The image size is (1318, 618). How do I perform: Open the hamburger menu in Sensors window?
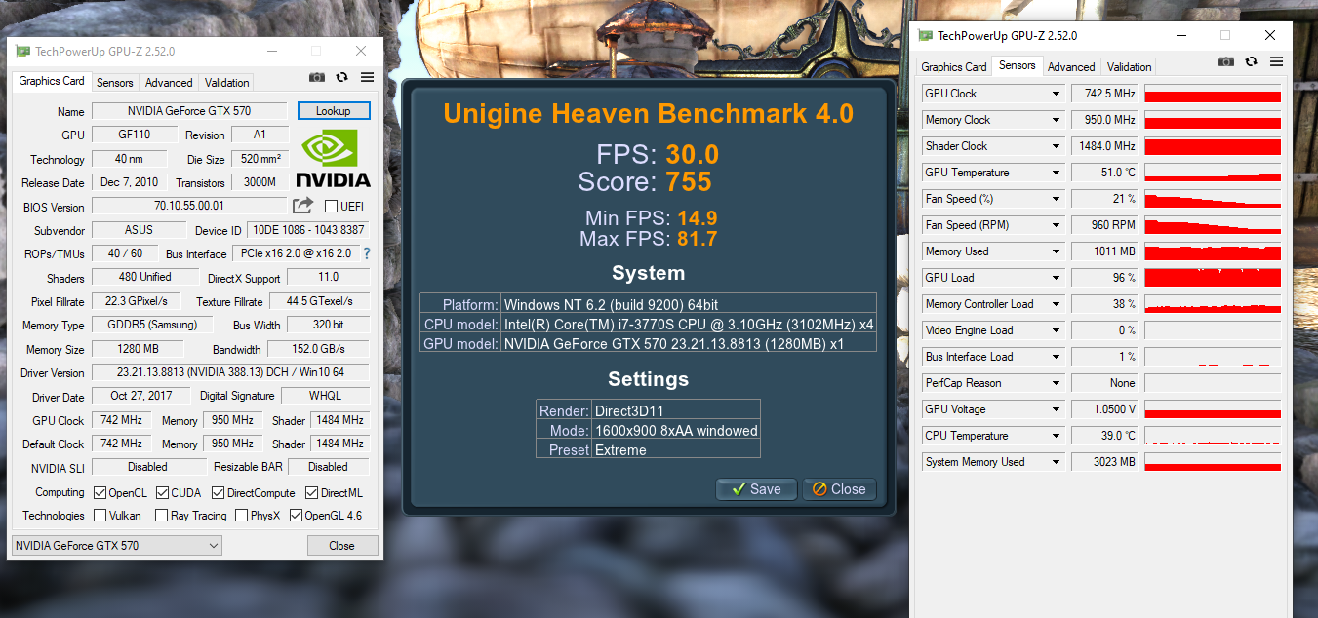click(x=1276, y=61)
